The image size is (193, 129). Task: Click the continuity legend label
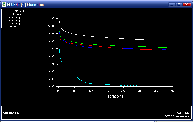tap(15, 14)
